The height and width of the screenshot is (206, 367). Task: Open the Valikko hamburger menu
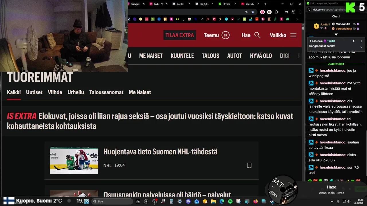point(293,35)
